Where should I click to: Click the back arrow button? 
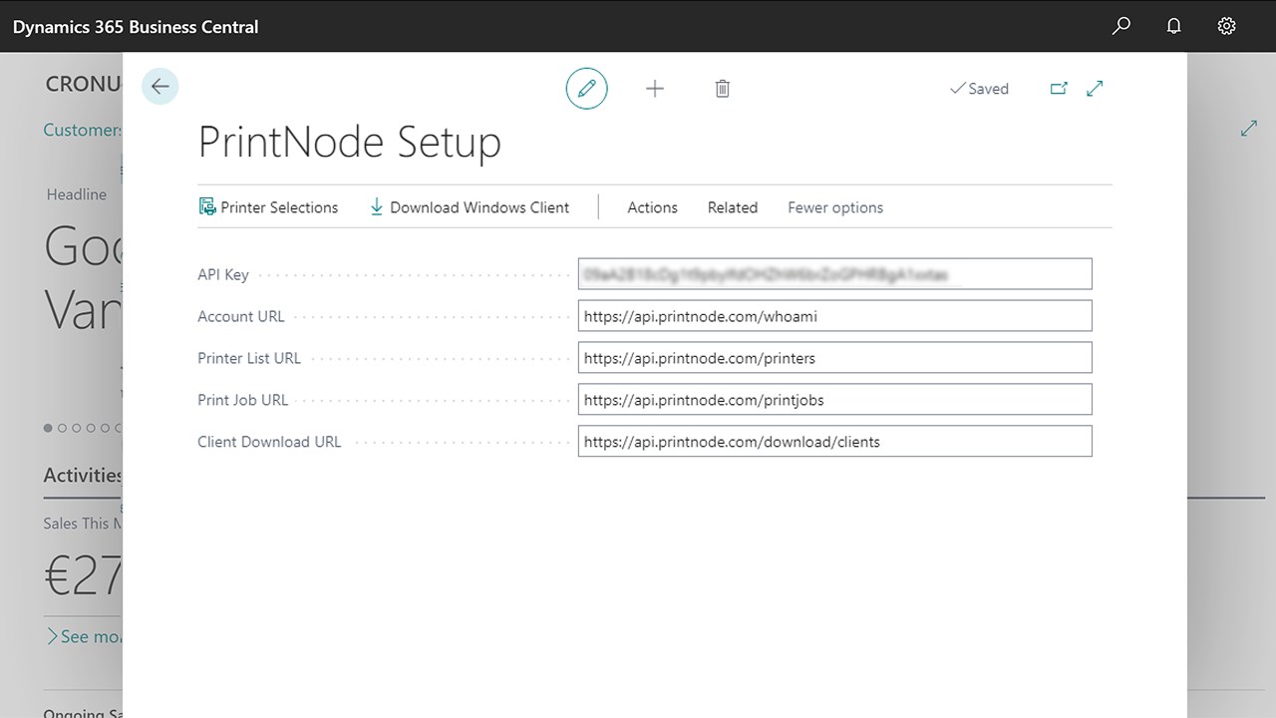[x=159, y=87]
